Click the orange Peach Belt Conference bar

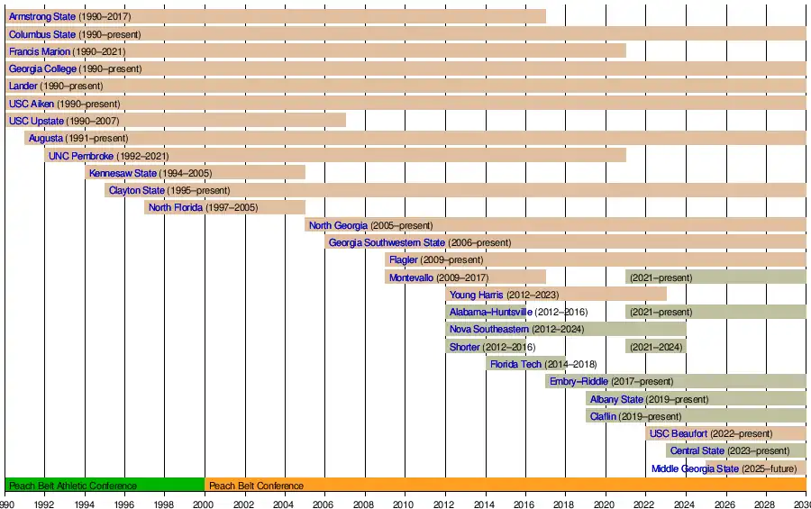[505, 486]
